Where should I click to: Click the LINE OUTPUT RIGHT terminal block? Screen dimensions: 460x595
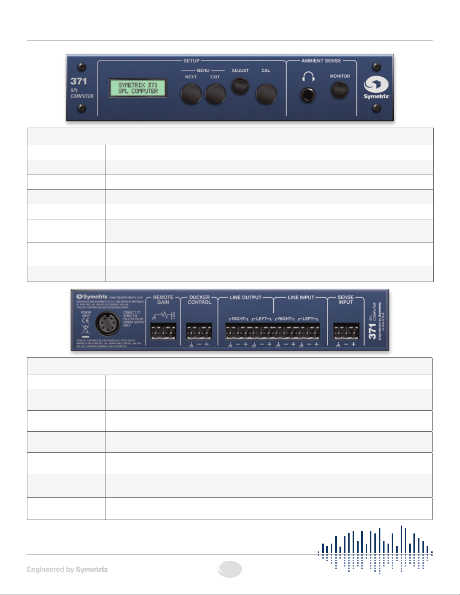pos(238,331)
